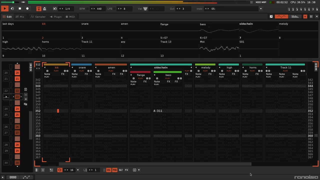Toggle the metronome icon
This screenshot has width=320, height=180.
click(44, 9)
